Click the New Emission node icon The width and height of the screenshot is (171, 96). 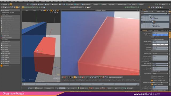click(x=1, y=44)
